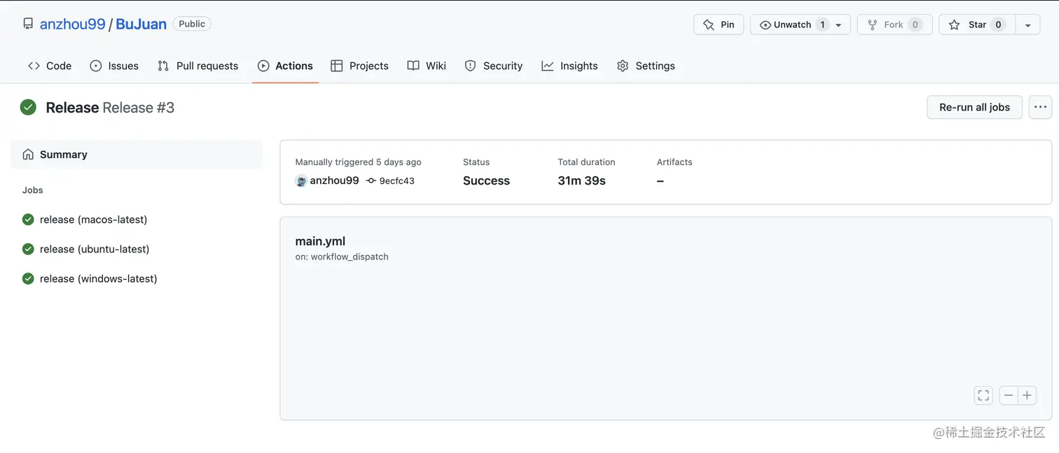Click the success icon of macos-latest job

point(28,220)
